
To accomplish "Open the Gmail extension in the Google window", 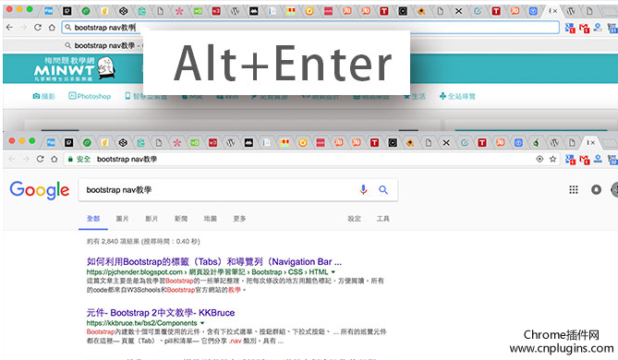I will point(584,160).
